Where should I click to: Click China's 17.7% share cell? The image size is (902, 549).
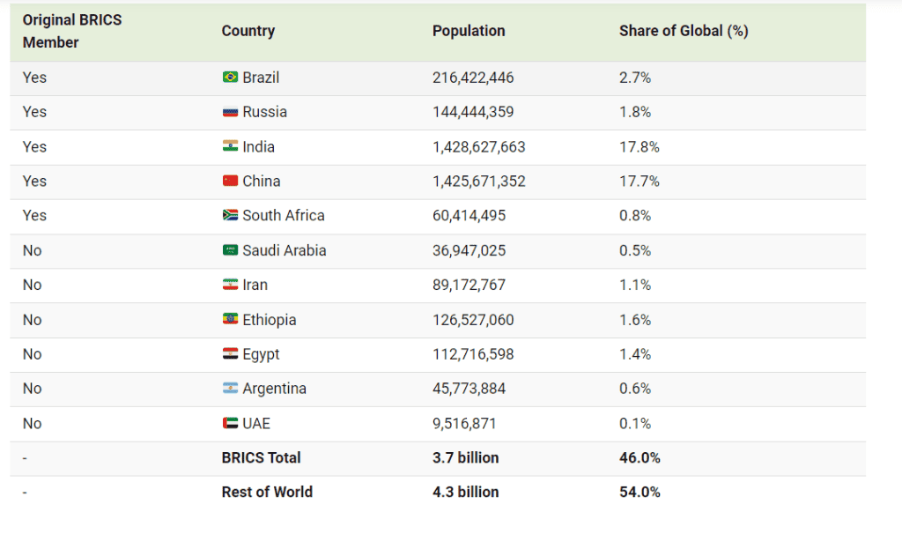tap(639, 182)
